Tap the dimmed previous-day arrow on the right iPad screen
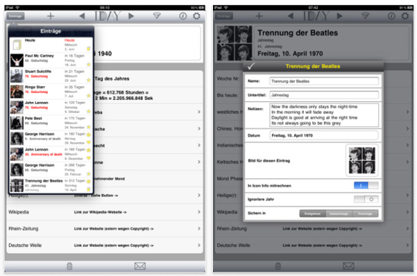Screen dimensions: 417x276 pos(290,16)
